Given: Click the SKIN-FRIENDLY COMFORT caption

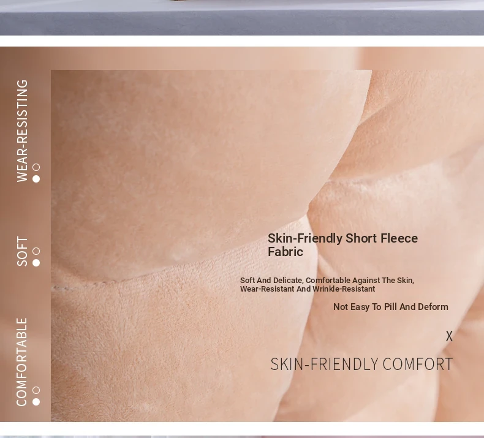Looking at the screenshot, I should [361, 364].
